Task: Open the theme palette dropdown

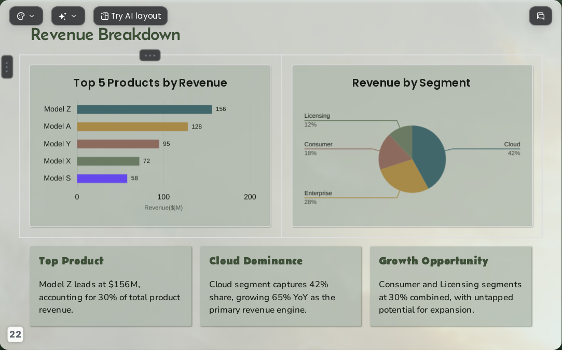Action: (x=26, y=16)
